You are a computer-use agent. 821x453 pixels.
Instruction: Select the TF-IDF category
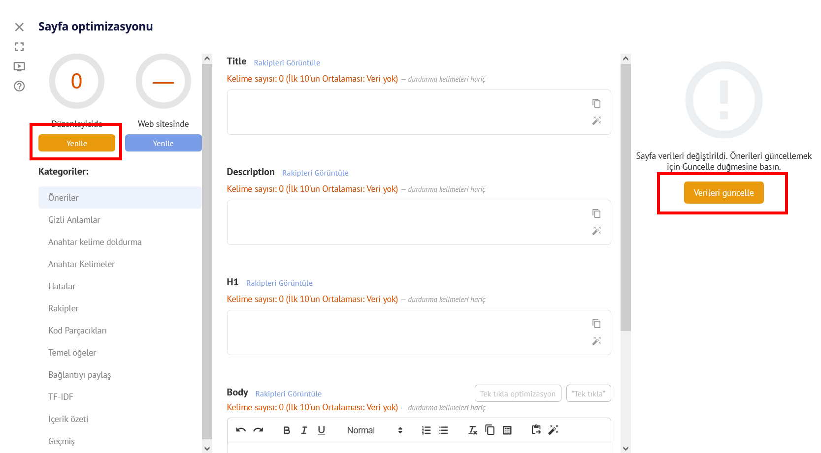coord(61,397)
